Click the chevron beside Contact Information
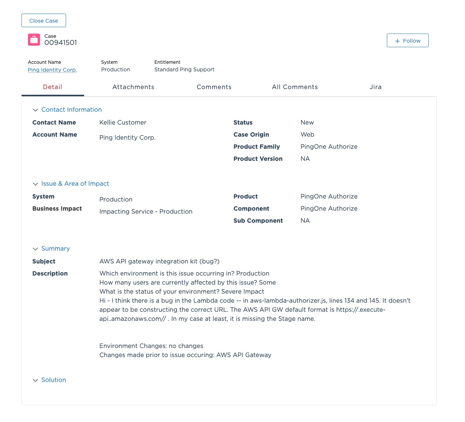This screenshot has width=465, height=422. [x=35, y=110]
